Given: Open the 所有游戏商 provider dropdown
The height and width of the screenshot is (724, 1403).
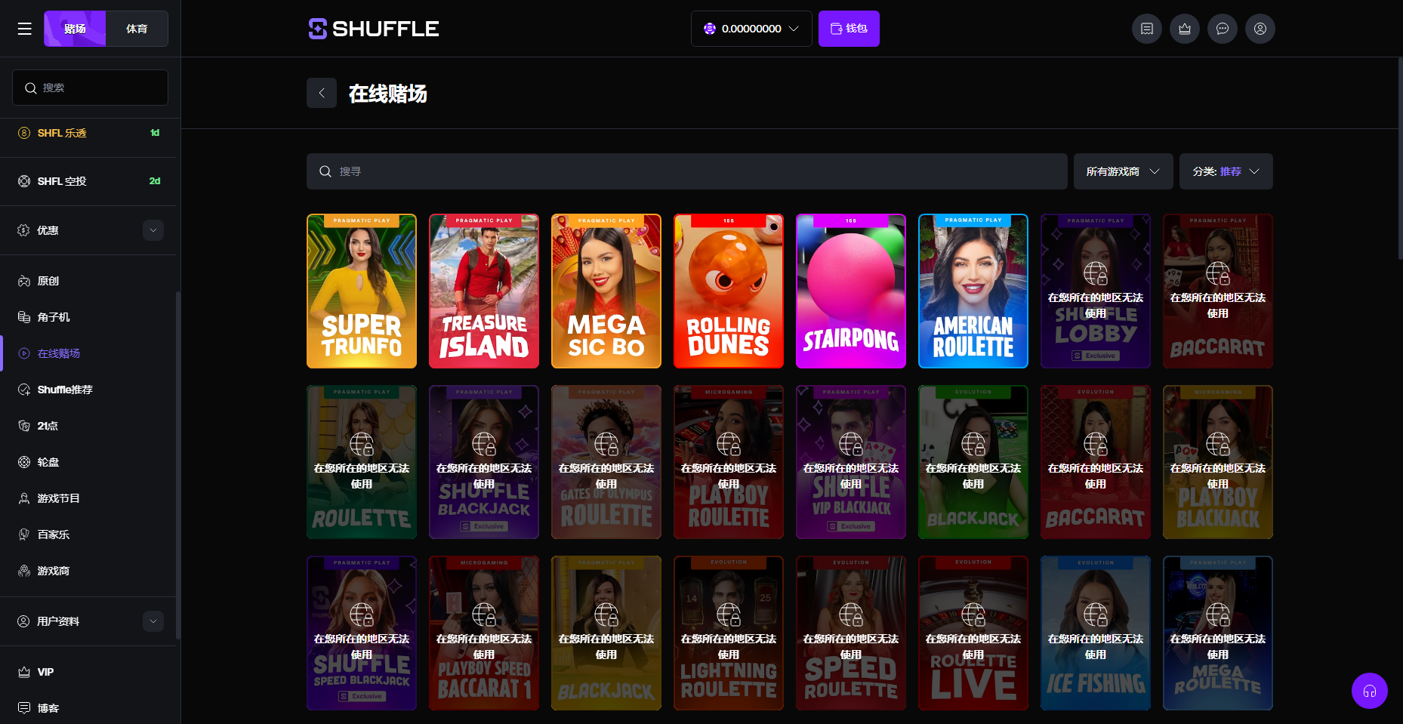Looking at the screenshot, I should pos(1123,171).
